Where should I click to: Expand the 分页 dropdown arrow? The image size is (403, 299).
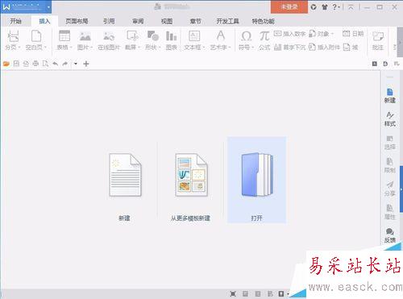(x=19, y=48)
